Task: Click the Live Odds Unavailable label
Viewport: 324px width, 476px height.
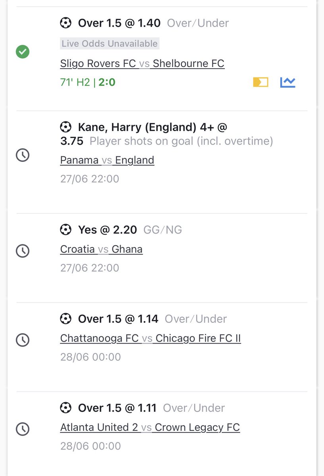Action: [x=110, y=44]
